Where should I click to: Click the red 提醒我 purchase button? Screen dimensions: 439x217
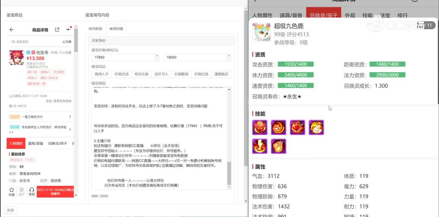[55, 192]
